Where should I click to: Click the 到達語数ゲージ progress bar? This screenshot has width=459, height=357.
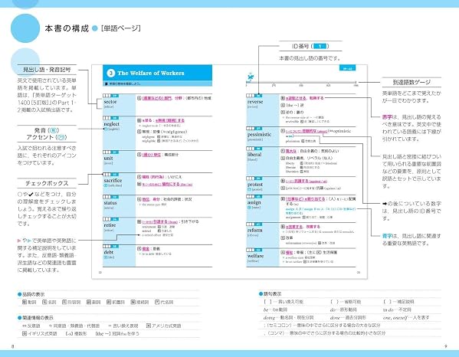pos(301,83)
